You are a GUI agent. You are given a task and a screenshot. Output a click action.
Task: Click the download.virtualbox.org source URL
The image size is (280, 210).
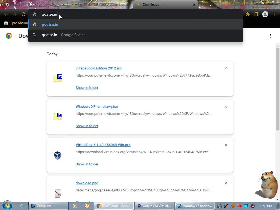pyautogui.click(x=142, y=152)
